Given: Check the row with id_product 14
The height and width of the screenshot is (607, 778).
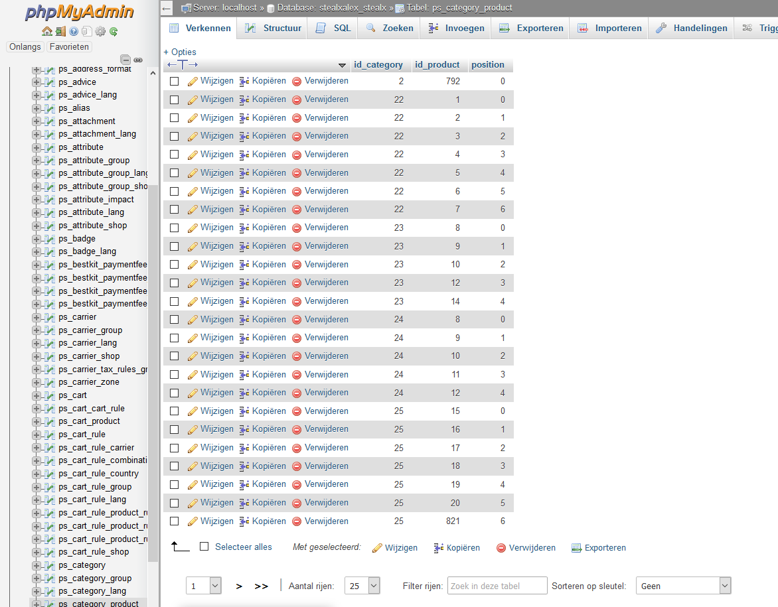Looking at the screenshot, I should pyautogui.click(x=174, y=302).
